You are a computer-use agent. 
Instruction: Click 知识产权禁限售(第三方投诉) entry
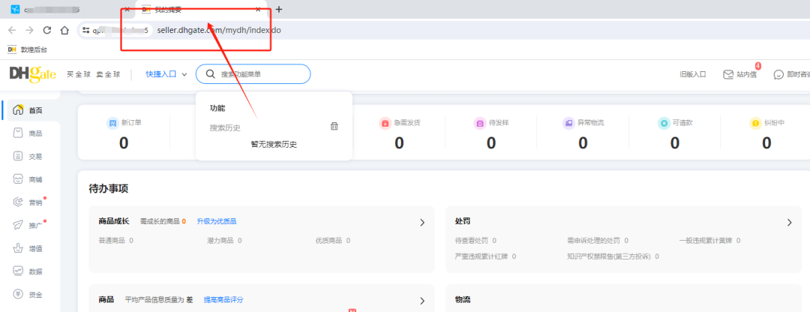pyautogui.click(x=613, y=256)
